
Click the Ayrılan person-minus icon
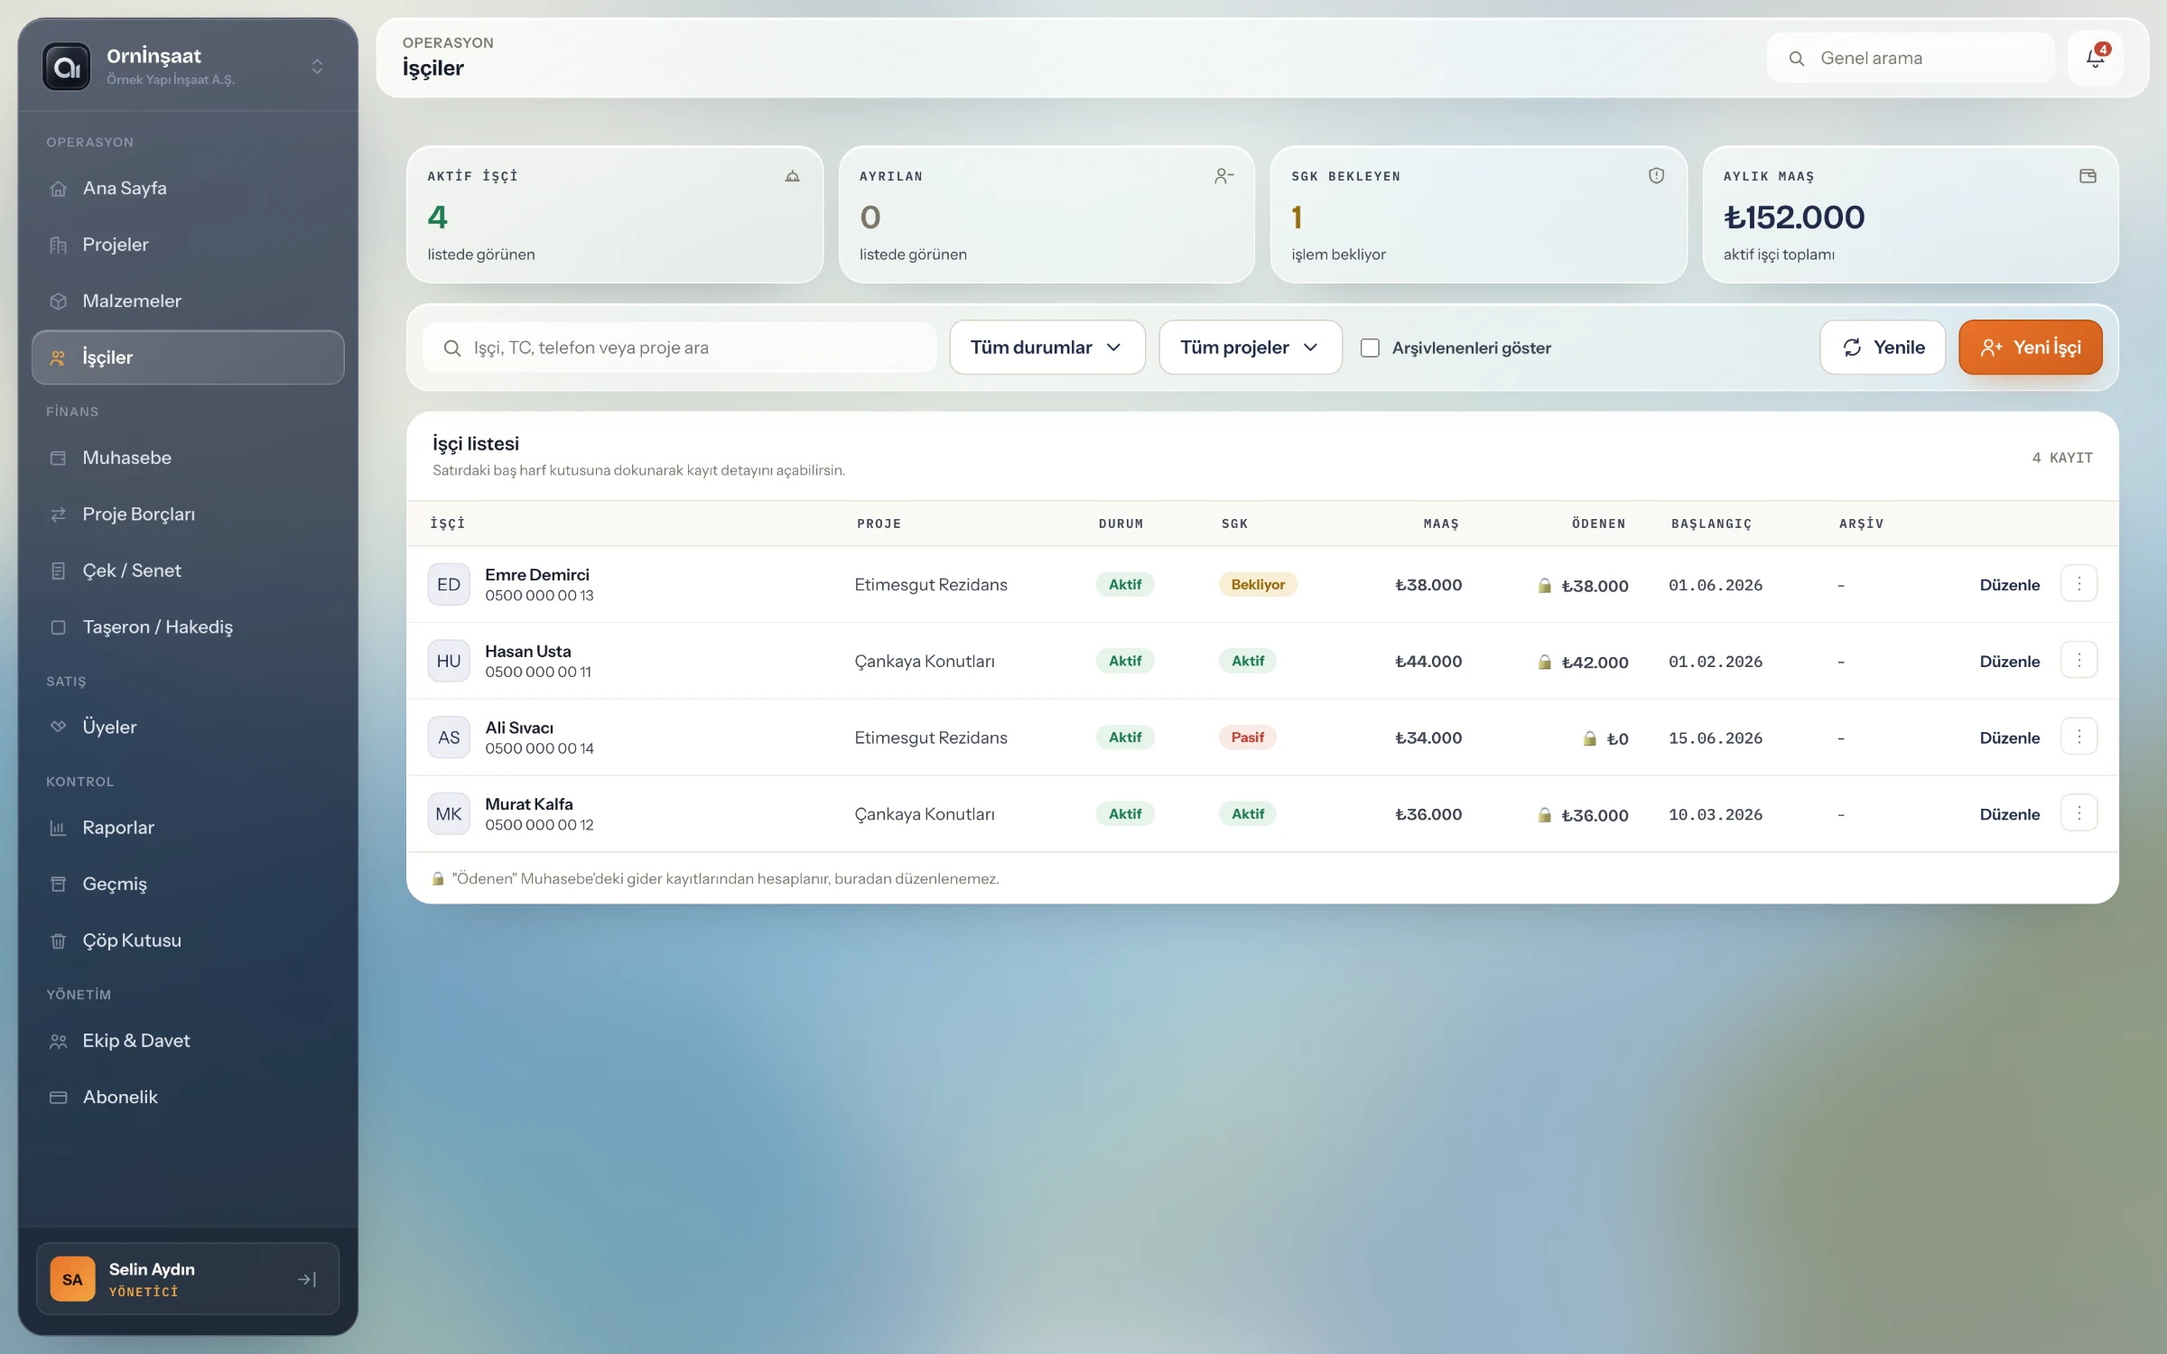tap(1223, 176)
